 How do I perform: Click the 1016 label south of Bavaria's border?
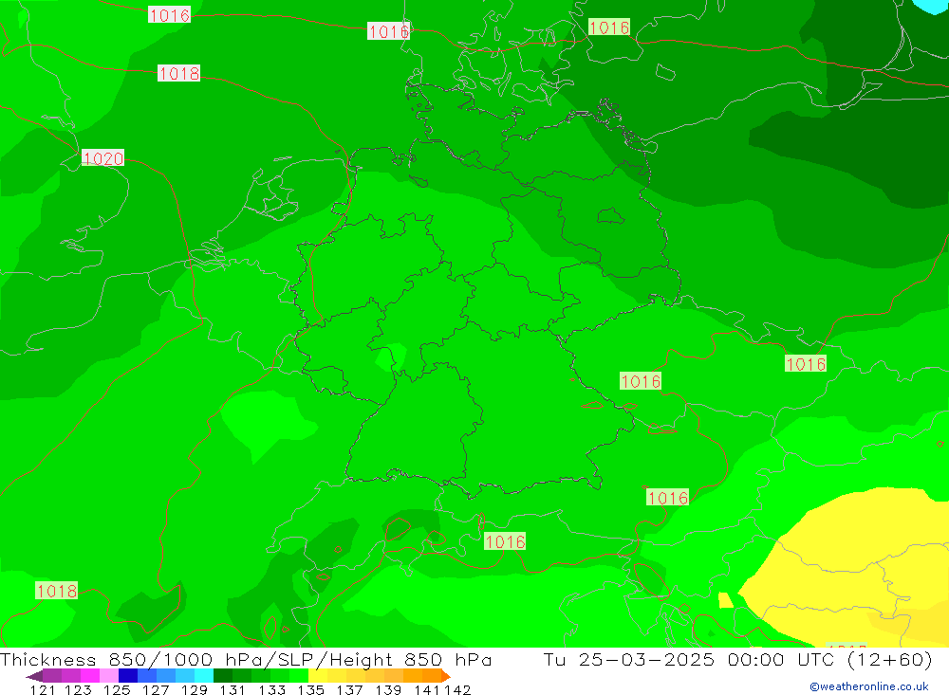tap(504, 540)
